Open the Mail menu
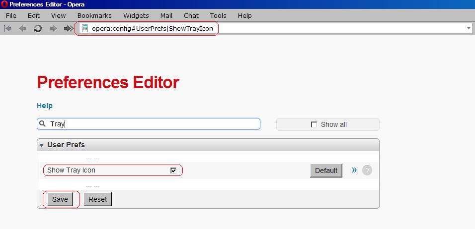This screenshot has width=475, height=229. point(166,15)
